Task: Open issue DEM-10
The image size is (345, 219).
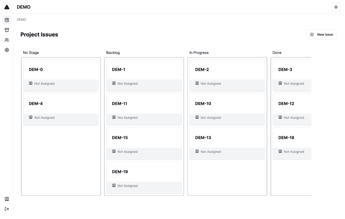Action: [227, 110]
